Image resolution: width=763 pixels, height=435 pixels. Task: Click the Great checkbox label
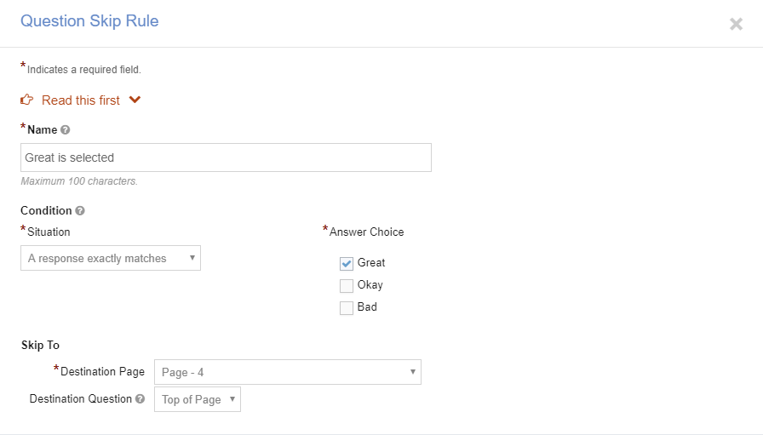371,263
